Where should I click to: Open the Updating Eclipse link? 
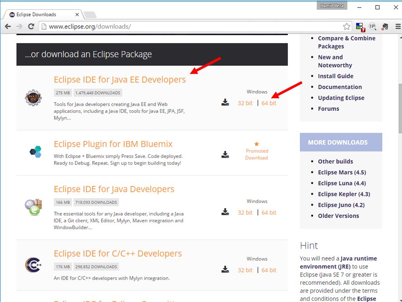341,98
